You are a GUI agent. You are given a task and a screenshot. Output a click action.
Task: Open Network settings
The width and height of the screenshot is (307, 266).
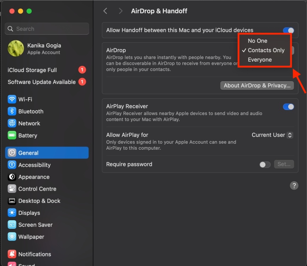28,123
